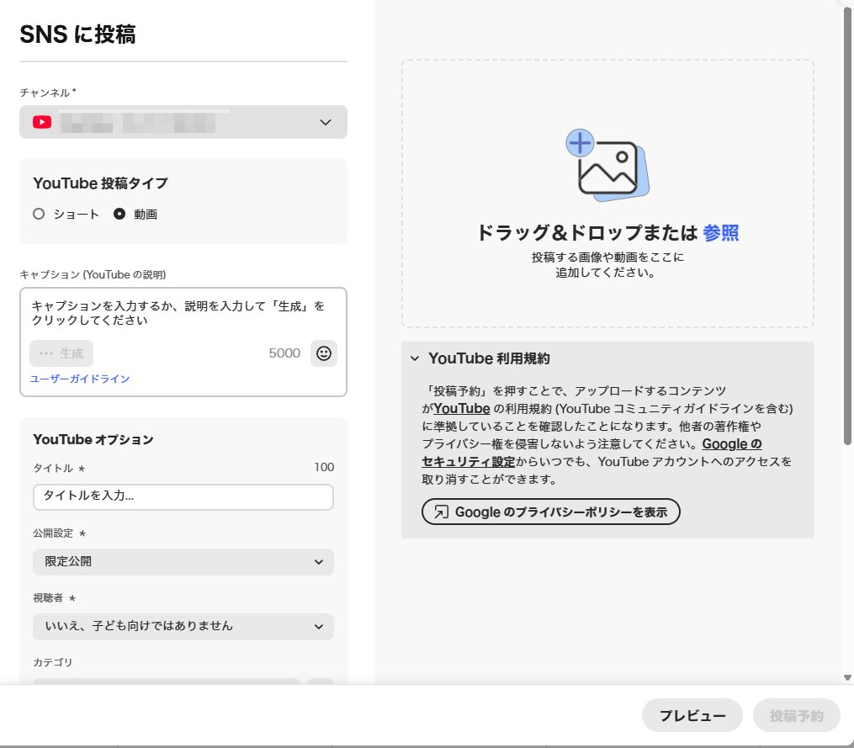Screen dimensions: 854x748
Task: Click the カテゴリ label
Action: pos(52,662)
